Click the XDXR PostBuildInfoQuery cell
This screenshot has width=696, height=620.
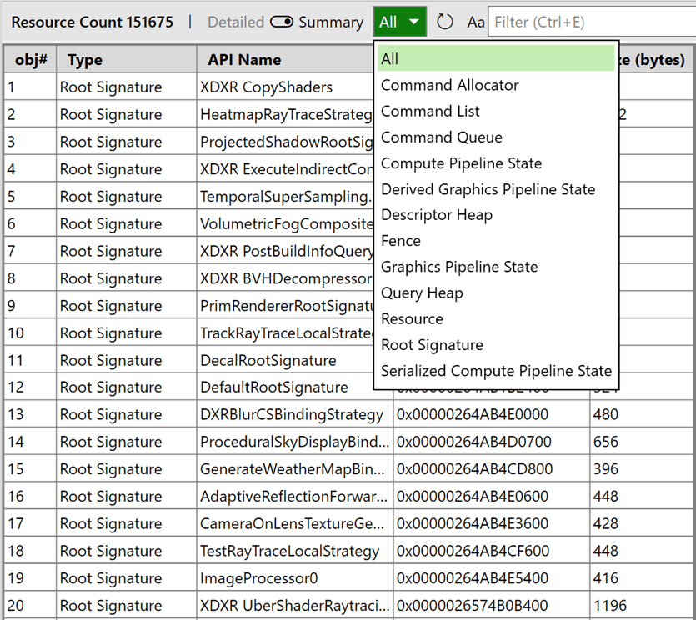(286, 251)
